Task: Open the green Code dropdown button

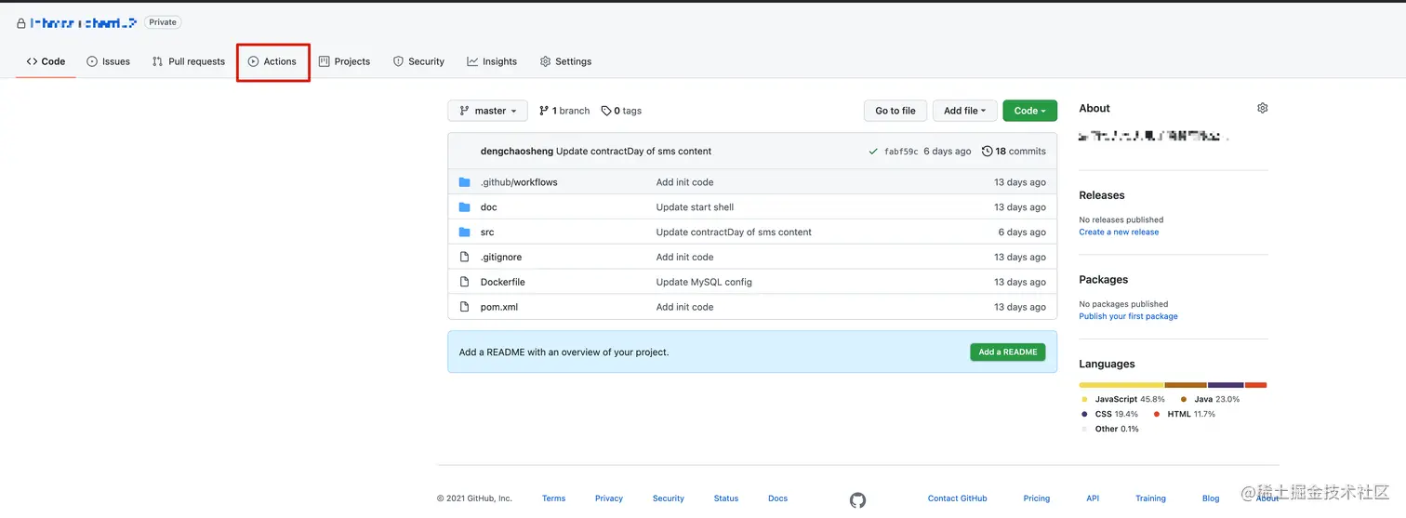Action: [x=1029, y=111]
